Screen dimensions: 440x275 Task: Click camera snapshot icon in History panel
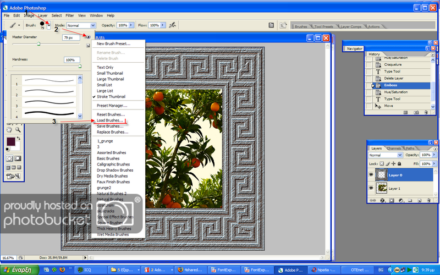[x=416, y=112]
